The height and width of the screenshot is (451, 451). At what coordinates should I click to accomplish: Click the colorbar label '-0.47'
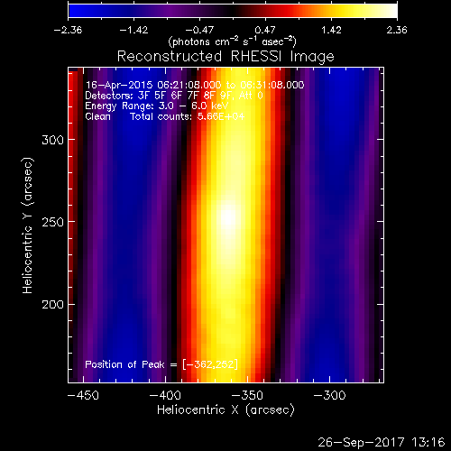pos(199,30)
